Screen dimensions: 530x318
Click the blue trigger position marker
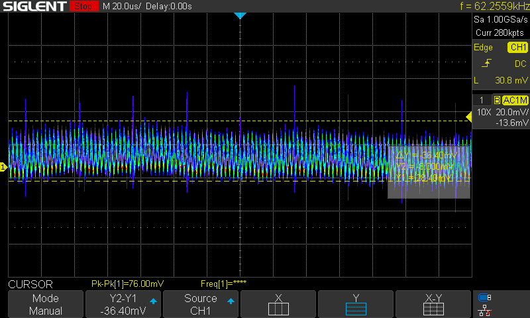(x=240, y=15)
